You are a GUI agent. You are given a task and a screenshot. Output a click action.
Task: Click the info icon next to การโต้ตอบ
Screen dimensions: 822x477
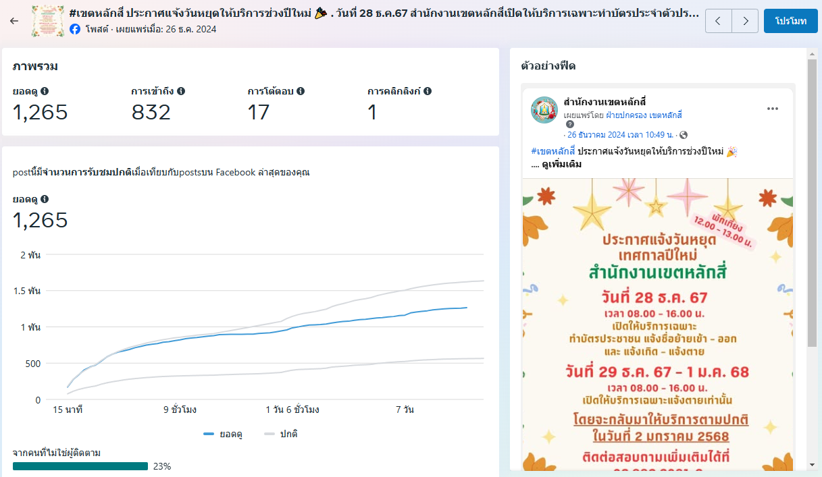click(x=301, y=91)
